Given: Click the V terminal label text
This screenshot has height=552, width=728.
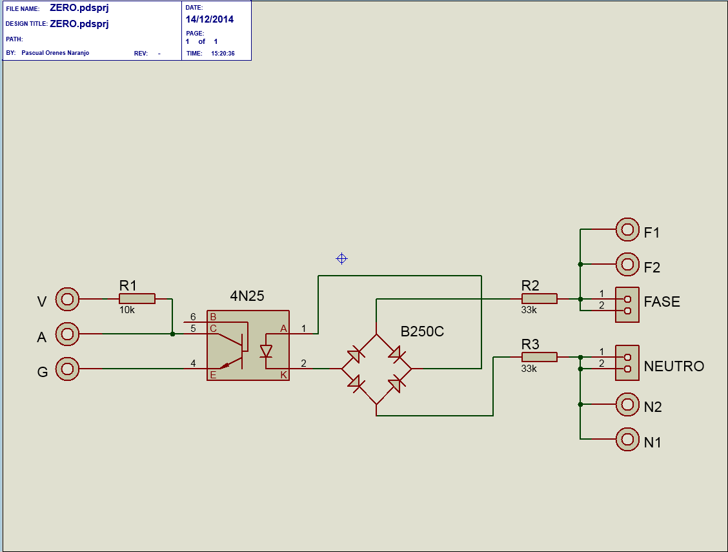Looking at the screenshot, I should [x=42, y=302].
